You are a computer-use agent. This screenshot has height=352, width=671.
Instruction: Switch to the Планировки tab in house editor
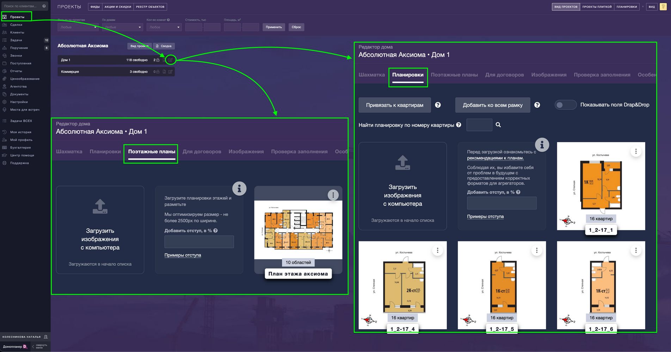tap(408, 75)
